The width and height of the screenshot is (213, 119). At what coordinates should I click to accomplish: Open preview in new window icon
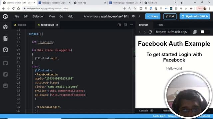tap(195, 32)
